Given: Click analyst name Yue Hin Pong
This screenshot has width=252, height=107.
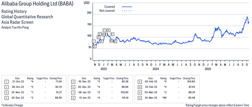Looking at the screenshot, I should 15,27.
